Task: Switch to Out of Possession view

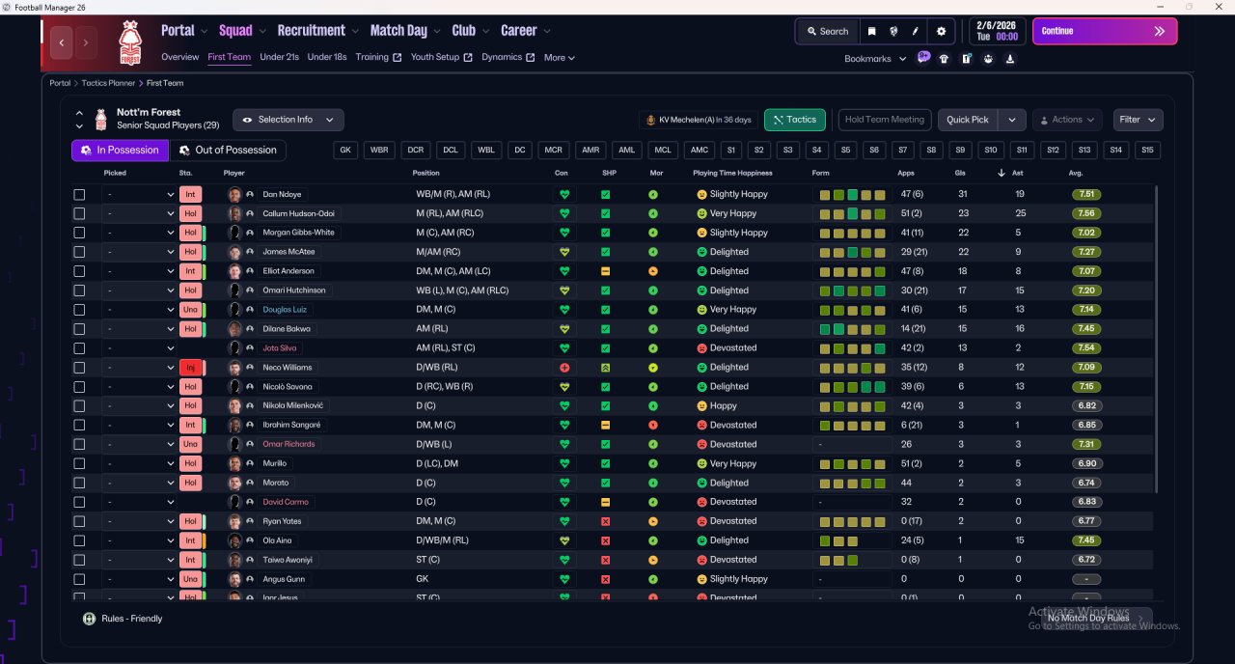Action: coord(228,150)
